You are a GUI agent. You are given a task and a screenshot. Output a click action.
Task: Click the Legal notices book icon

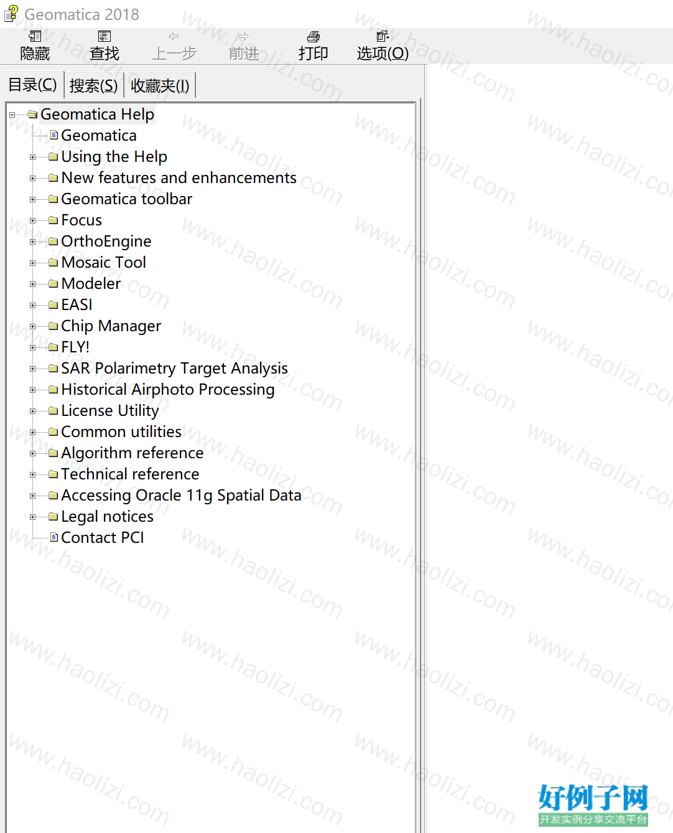coord(53,517)
